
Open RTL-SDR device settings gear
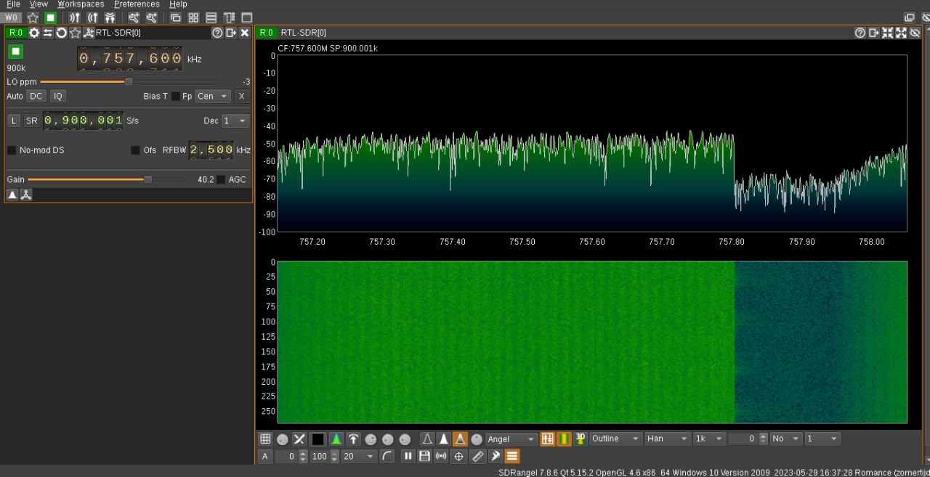34,33
